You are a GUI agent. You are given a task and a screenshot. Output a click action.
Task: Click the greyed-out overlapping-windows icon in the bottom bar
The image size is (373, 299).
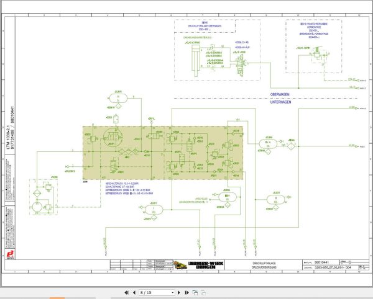point(203,293)
